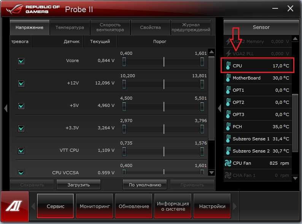Viewport: 302px width, 224px height.
Task: Click the bottom menu right navigation arrow
Action: point(235,206)
